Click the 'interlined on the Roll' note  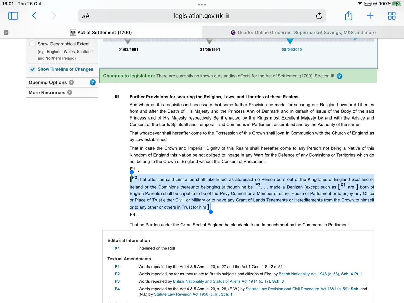pos(157,248)
